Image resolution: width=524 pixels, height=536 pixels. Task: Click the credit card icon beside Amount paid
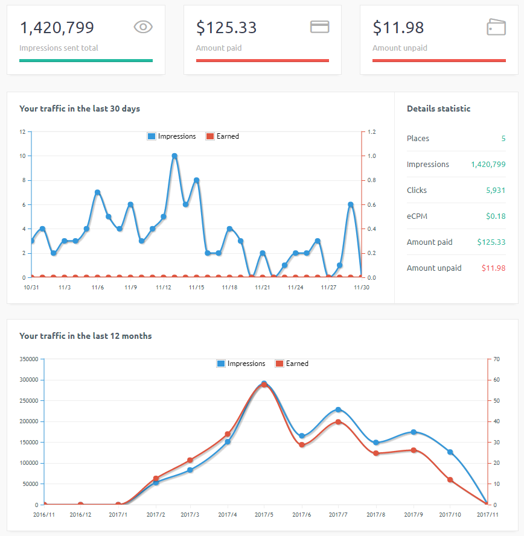pyautogui.click(x=320, y=27)
